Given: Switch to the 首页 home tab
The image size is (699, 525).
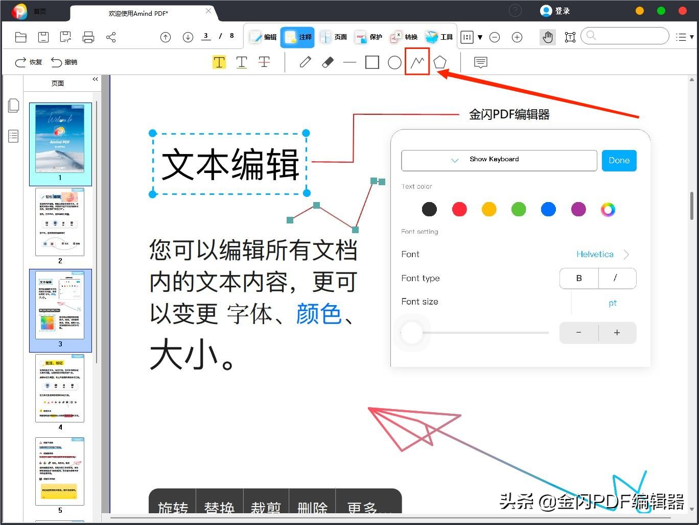Looking at the screenshot, I should [x=39, y=11].
